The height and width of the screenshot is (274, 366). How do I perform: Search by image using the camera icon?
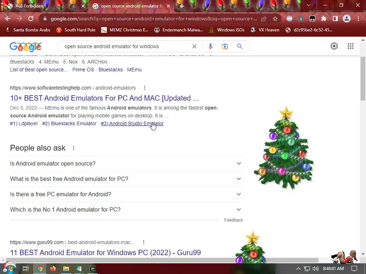tap(225, 46)
